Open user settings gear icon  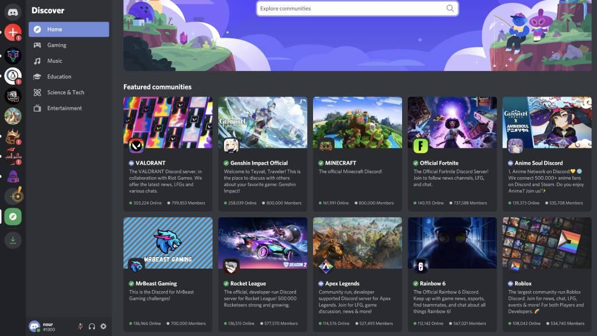[x=103, y=326]
